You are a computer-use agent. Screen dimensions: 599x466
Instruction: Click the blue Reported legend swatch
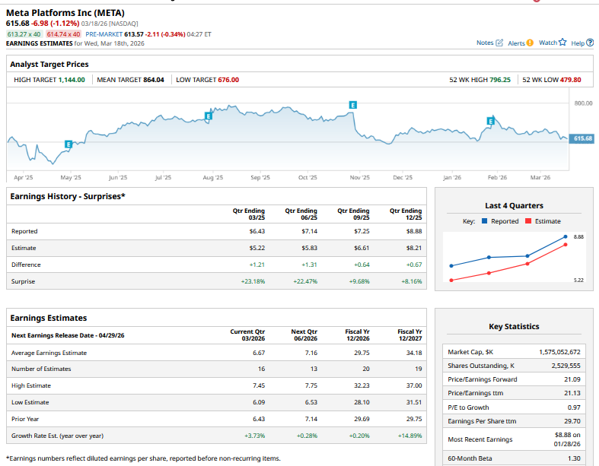[x=486, y=221]
